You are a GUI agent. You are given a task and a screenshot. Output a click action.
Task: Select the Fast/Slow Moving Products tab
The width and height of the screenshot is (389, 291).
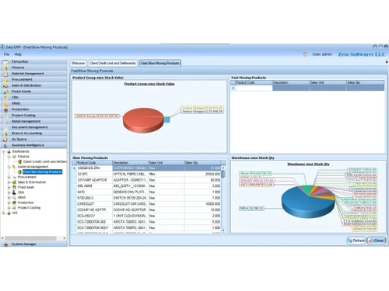160,63
